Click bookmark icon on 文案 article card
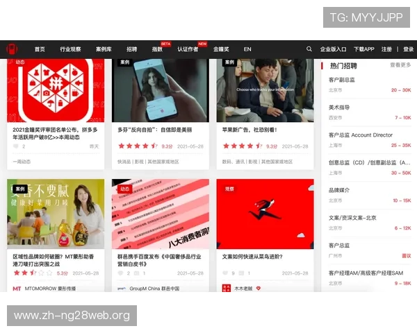 point(241,273)
